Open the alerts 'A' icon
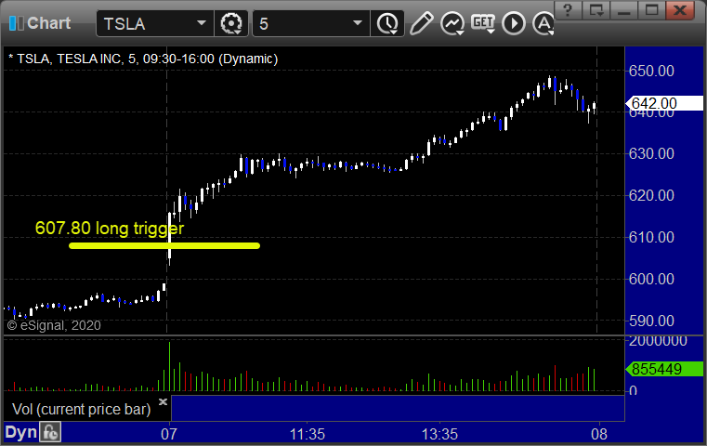 543,23
